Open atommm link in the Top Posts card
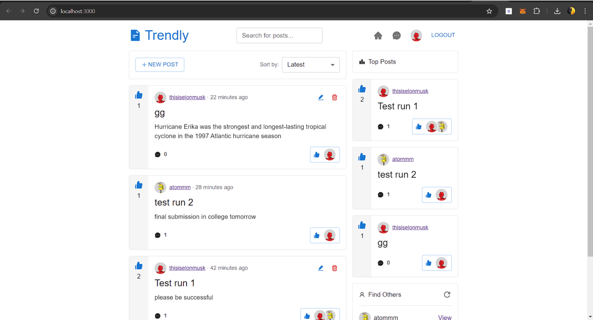Screen dimensions: 593x320 click(x=403, y=159)
